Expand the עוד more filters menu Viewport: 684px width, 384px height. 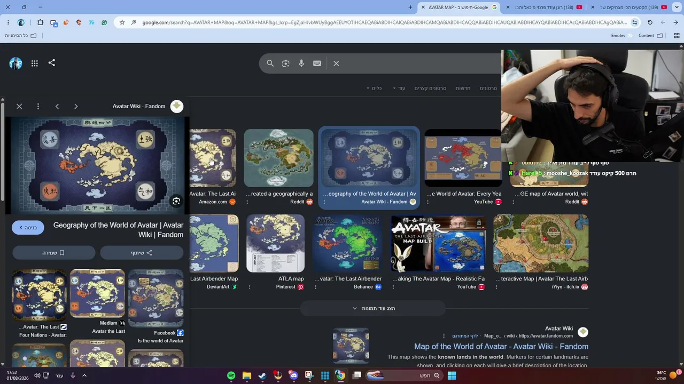[x=399, y=89]
